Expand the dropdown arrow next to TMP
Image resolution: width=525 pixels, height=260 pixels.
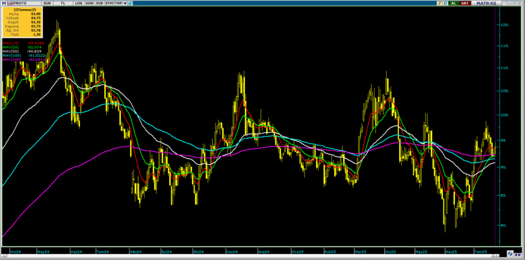[126, 3]
